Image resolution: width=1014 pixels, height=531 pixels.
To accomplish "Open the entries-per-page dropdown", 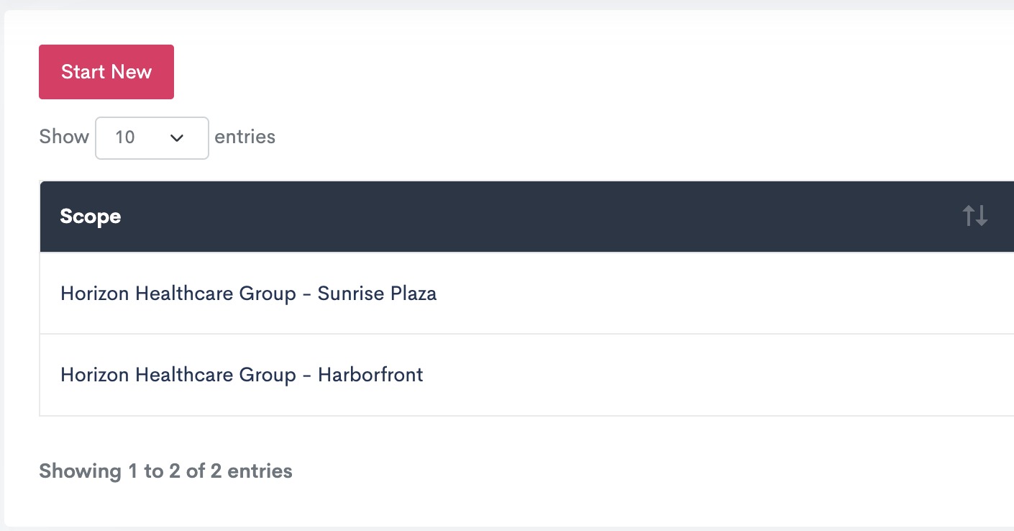I will point(152,137).
